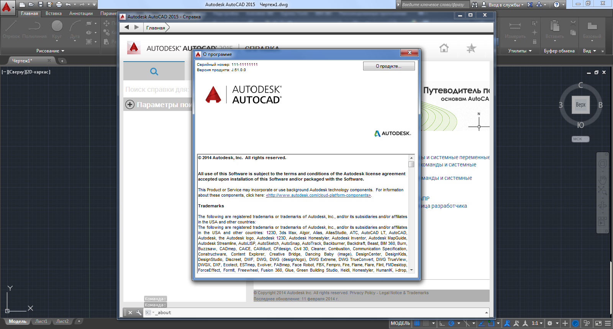Screen dimensions: 613x329
Task: Click the help question mark icon
Action: coord(557,5)
